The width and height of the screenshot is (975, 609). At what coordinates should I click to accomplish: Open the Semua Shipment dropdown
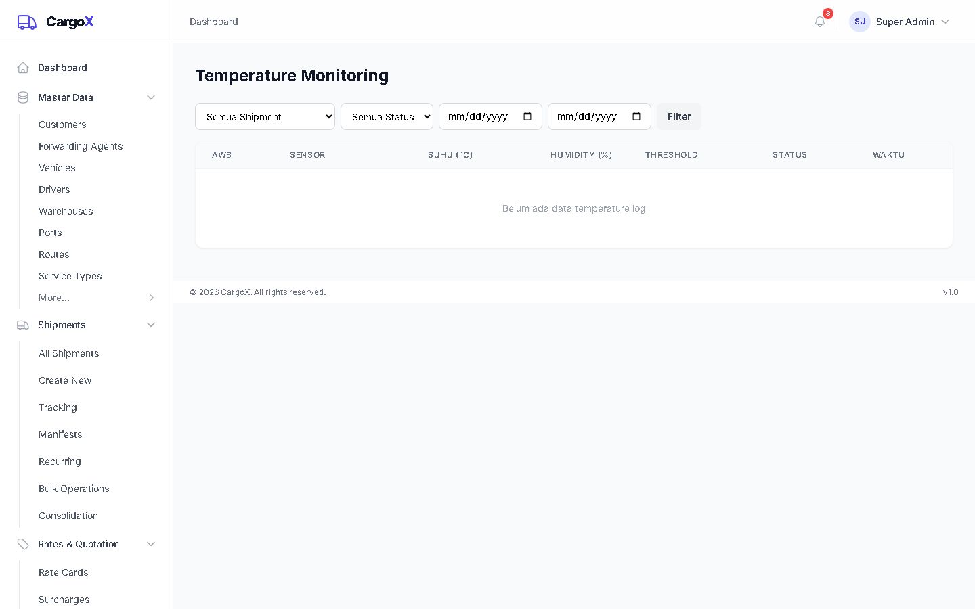(x=265, y=116)
